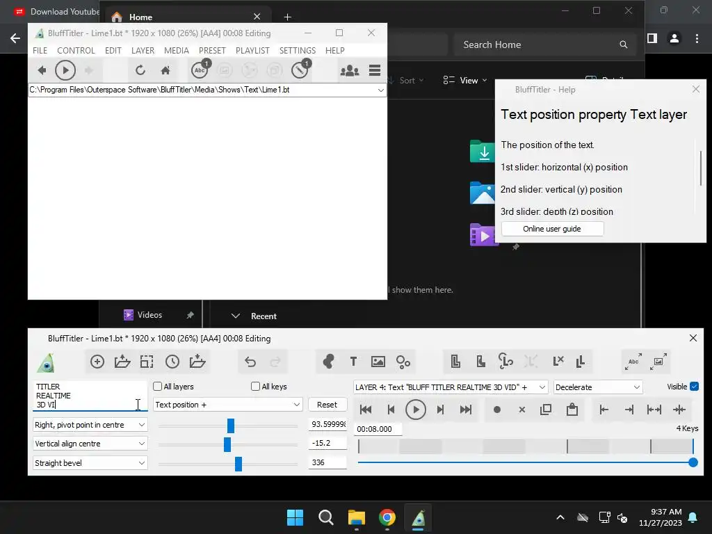Open the community people icon
Image resolution: width=712 pixels, height=534 pixels.
click(x=350, y=70)
